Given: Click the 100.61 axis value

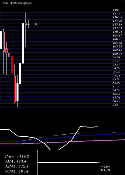Looking at the screenshot, I should click(x=117, y=54).
